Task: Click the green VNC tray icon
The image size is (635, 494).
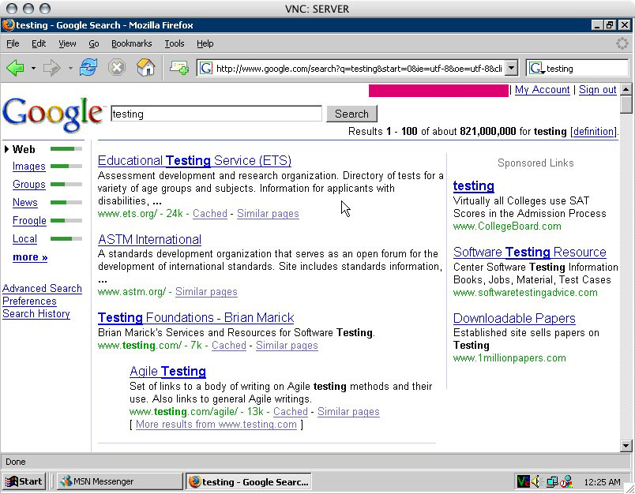Action: pyautogui.click(x=523, y=481)
